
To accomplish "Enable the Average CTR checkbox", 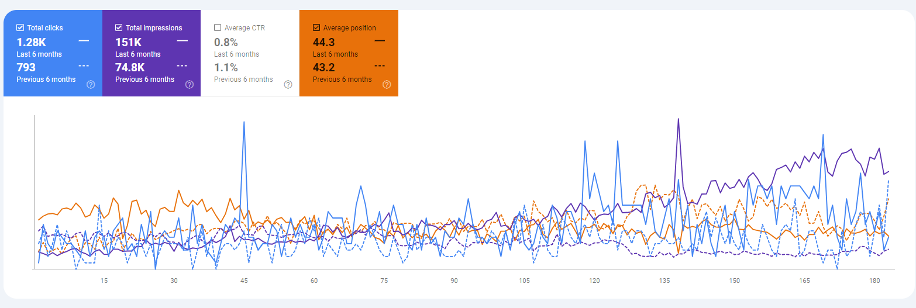I will [218, 27].
